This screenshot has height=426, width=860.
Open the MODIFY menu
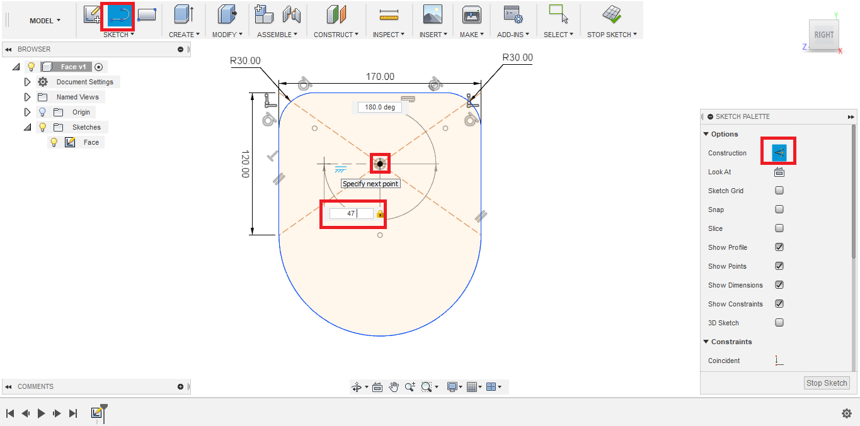[x=227, y=35]
